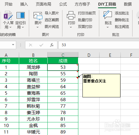This screenshot has height=135, width=139.
Task: Open Insert Function via the fx icon
Action: (x=52, y=45)
